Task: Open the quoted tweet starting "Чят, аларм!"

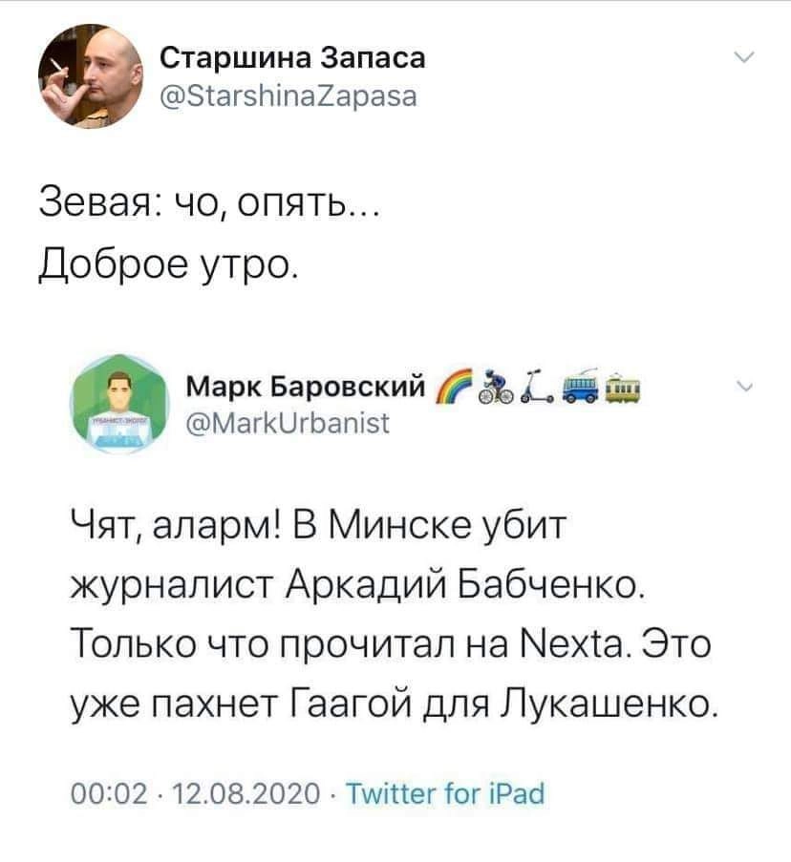Action: pyautogui.click(x=392, y=612)
